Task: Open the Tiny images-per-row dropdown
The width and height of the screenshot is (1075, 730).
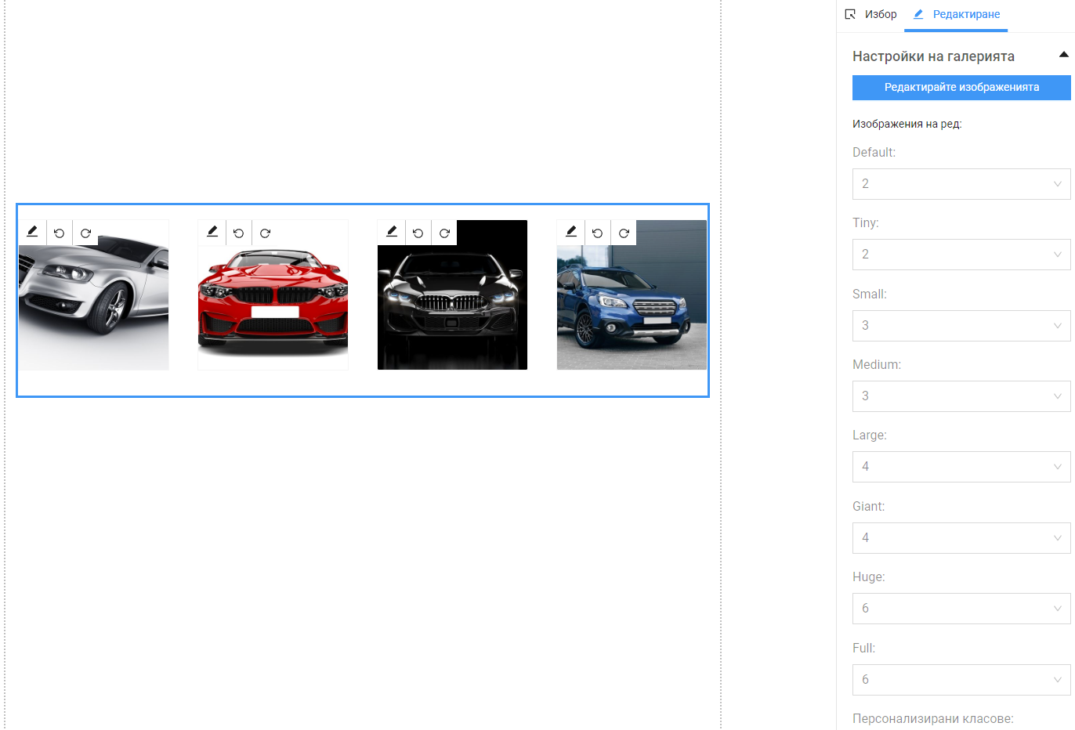Action: pos(961,255)
